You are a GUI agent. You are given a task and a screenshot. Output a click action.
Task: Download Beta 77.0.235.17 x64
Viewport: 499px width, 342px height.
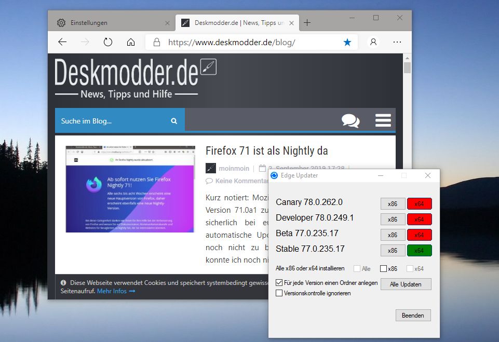[419, 235]
